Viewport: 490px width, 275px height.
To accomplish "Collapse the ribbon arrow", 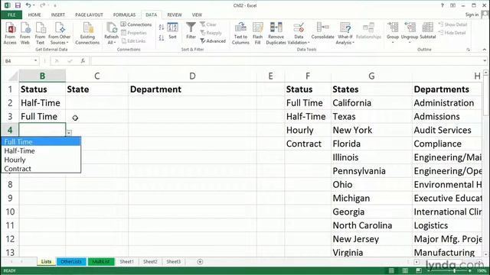I will click(484, 50).
